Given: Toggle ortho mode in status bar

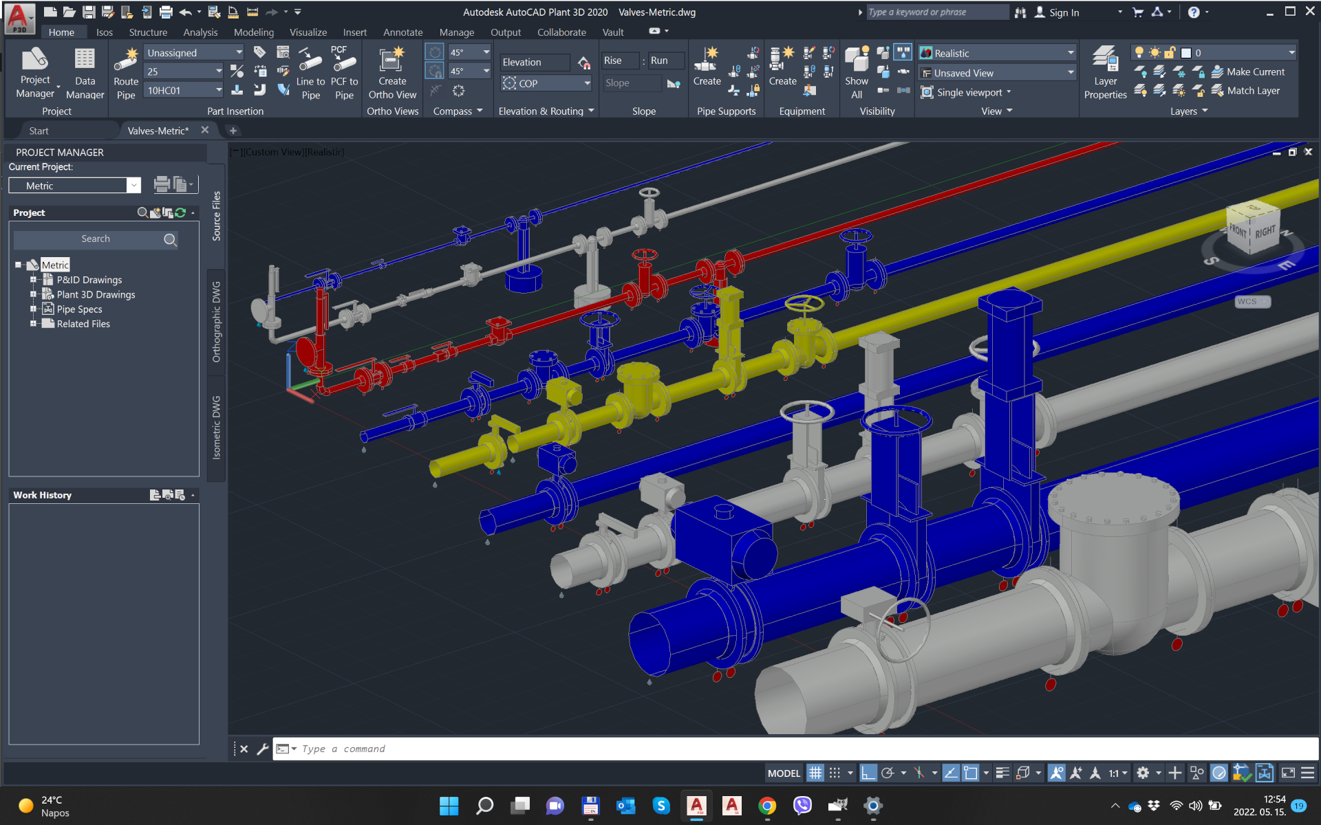Looking at the screenshot, I should coord(868,773).
